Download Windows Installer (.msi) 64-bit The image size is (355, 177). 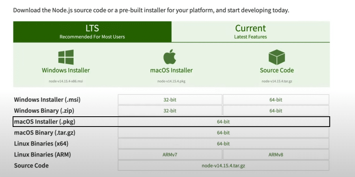coord(276,100)
